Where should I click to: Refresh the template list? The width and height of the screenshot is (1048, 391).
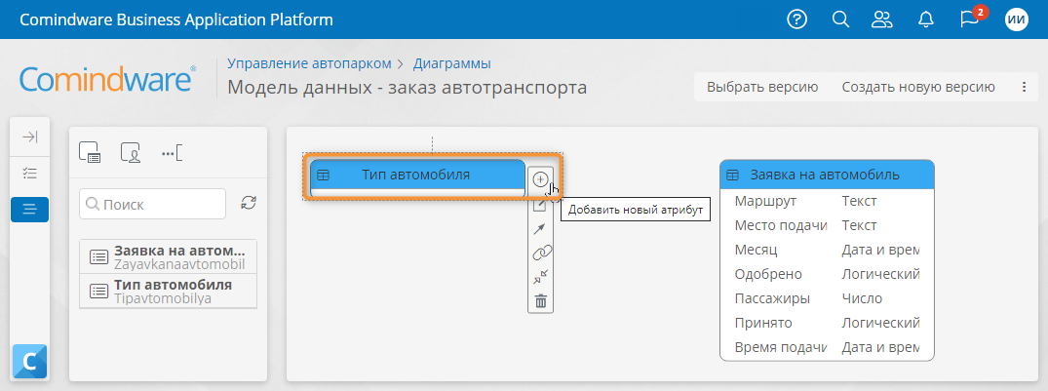pos(249,203)
